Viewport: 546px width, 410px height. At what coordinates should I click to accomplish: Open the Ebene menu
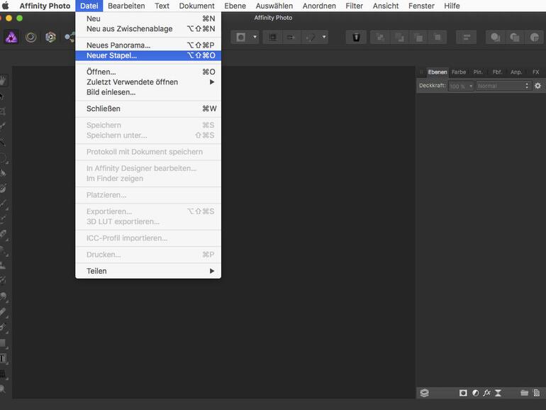235,6
